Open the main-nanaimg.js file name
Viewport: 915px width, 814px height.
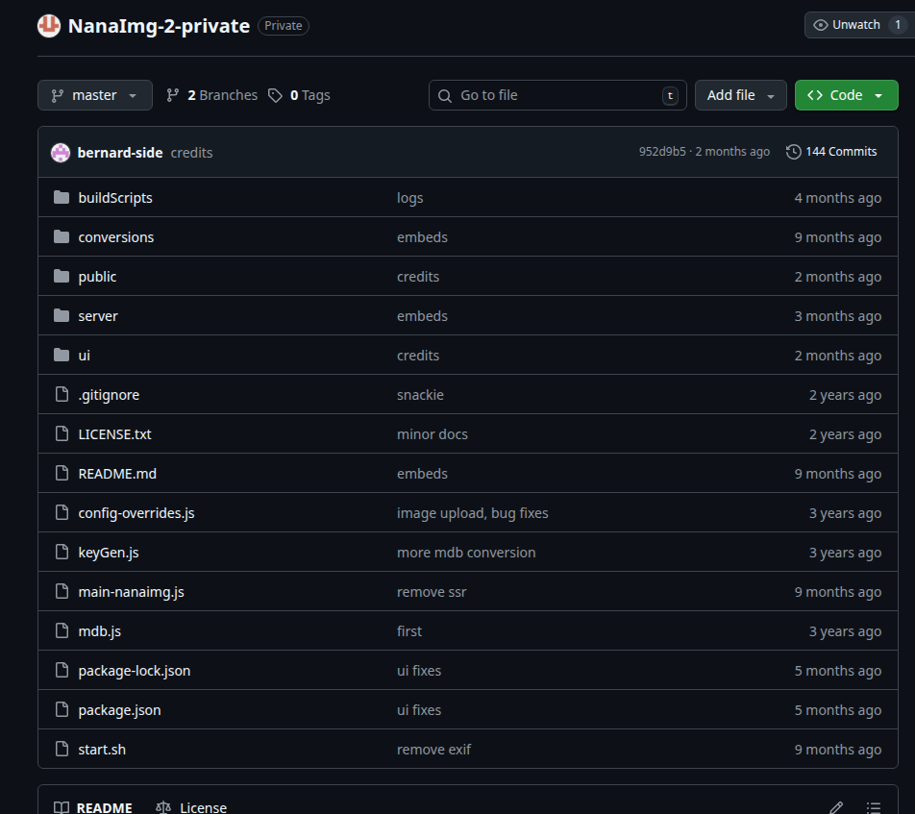pos(132,592)
